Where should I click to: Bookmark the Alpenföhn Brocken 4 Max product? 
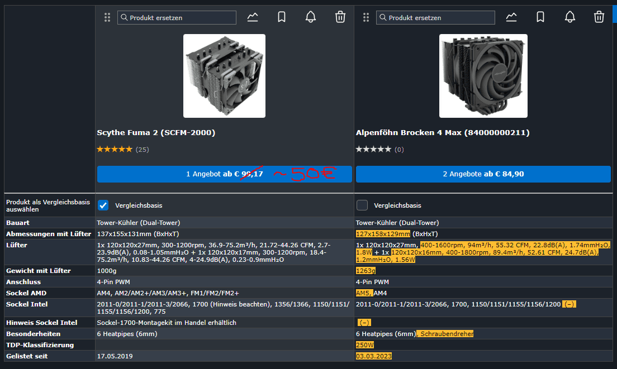tap(540, 17)
